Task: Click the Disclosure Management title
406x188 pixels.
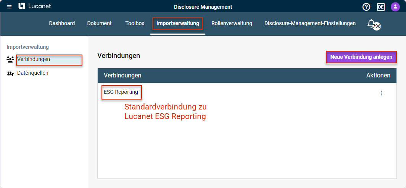Action: tap(203, 7)
